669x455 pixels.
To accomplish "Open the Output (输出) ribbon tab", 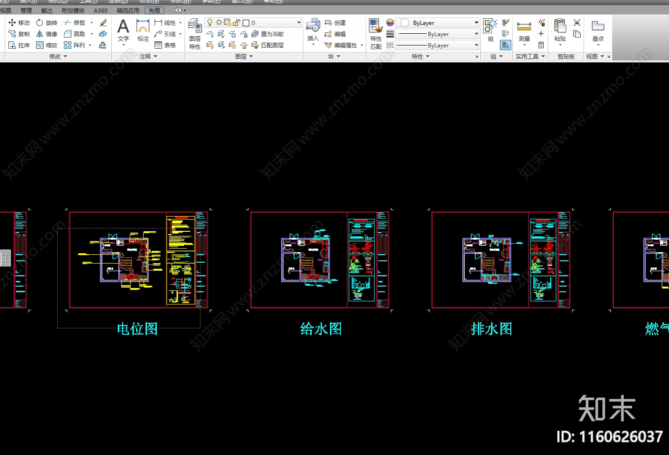I will click(47, 10).
